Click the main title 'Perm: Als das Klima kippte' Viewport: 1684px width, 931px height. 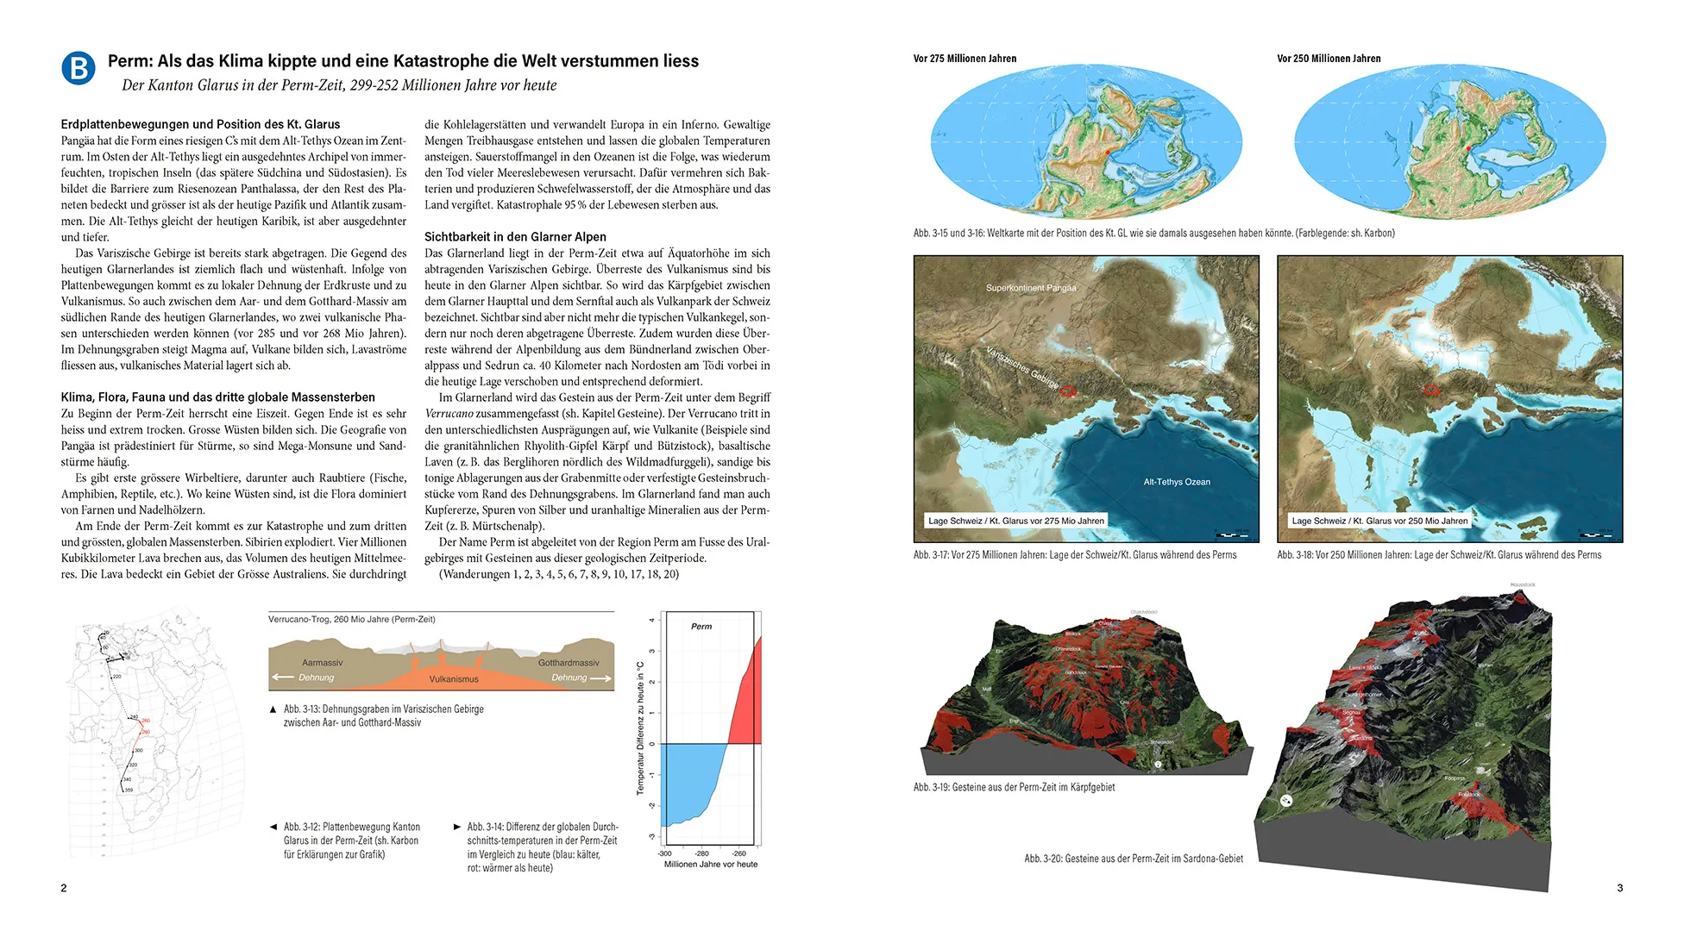pyautogui.click(x=403, y=61)
